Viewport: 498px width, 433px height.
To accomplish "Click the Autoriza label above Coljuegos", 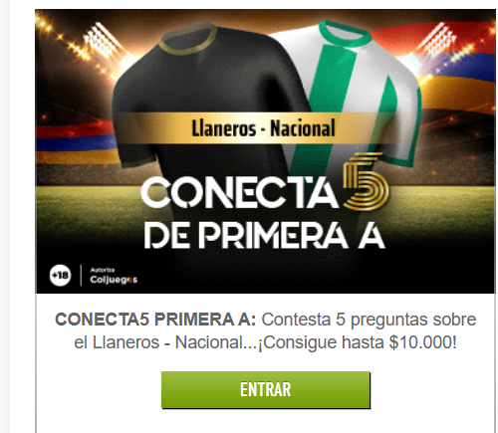I will [103, 270].
